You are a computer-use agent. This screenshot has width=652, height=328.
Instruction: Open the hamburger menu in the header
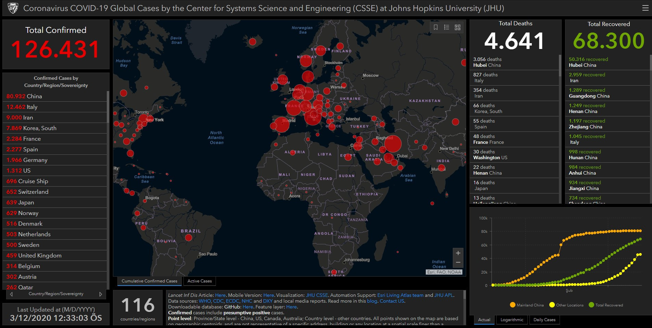coord(645,8)
